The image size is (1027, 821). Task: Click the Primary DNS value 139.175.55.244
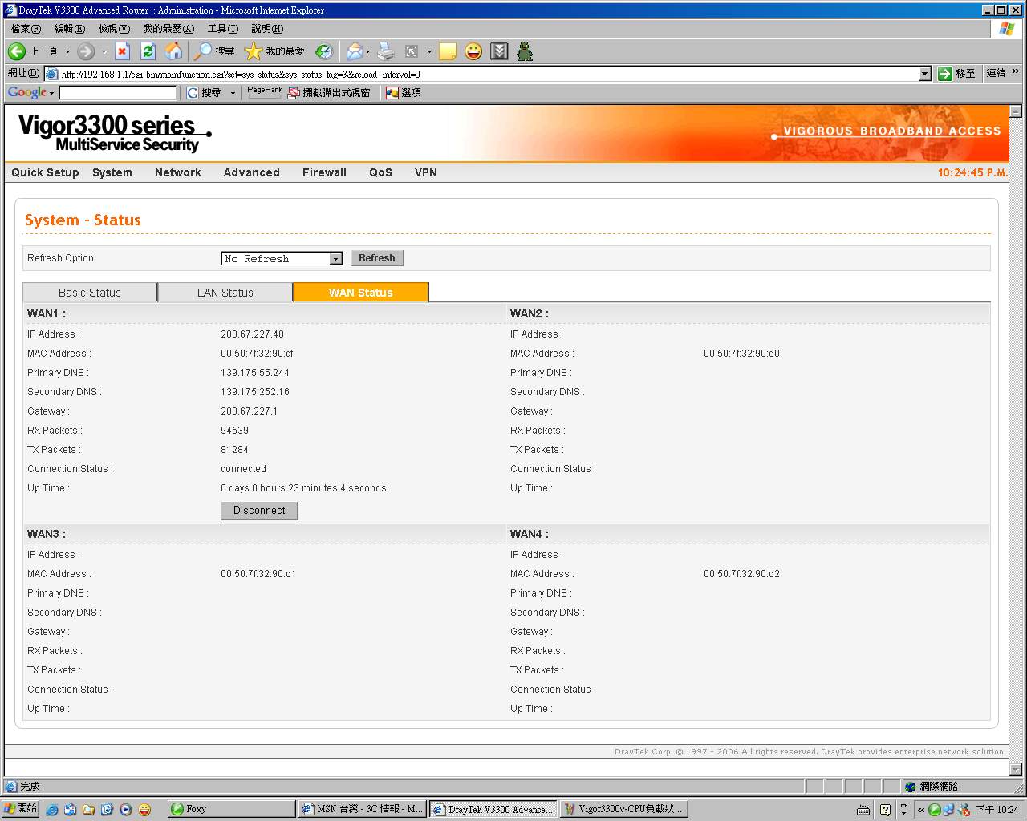(255, 373)
